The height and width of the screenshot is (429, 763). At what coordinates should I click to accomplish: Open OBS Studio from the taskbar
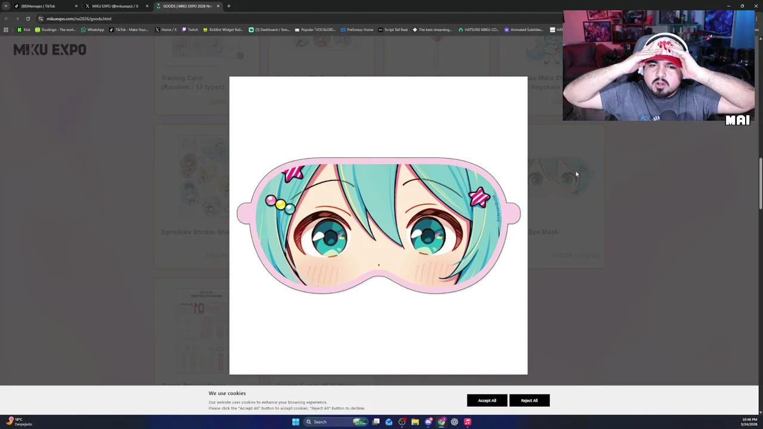pyautogui.click(x=402, y=422)
